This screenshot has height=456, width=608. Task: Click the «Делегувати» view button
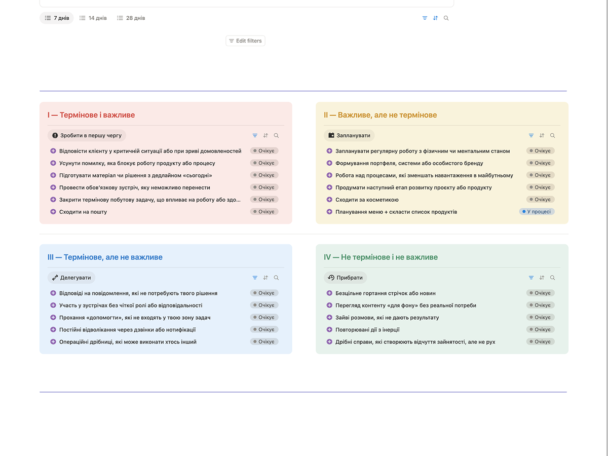(x=71, y=278)
